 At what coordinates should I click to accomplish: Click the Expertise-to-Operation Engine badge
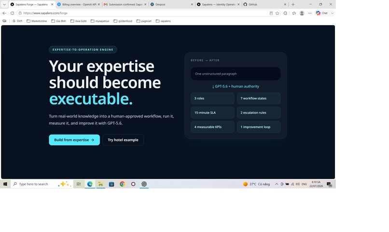[x=83, y=50]
